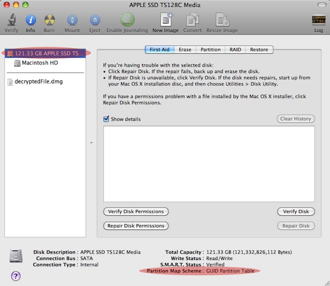Click the Macintosh HD volume icon
This screenshot has width=330, height=286.
(17, 63)
